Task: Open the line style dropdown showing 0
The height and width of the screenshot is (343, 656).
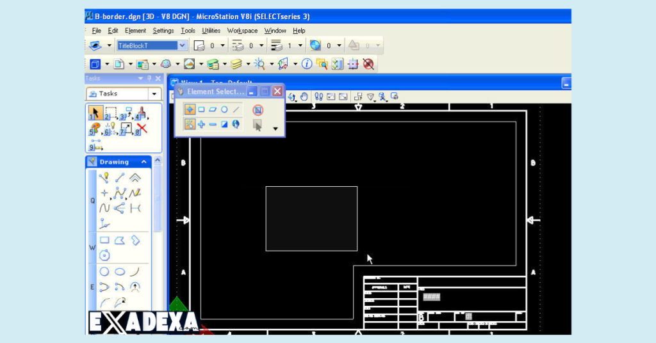Action: [x=261, y=45]
